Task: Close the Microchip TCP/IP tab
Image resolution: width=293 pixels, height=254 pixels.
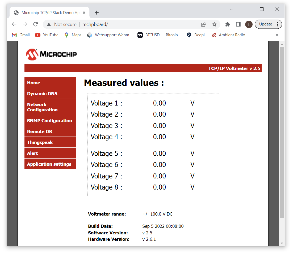Action: click(84, 13)
